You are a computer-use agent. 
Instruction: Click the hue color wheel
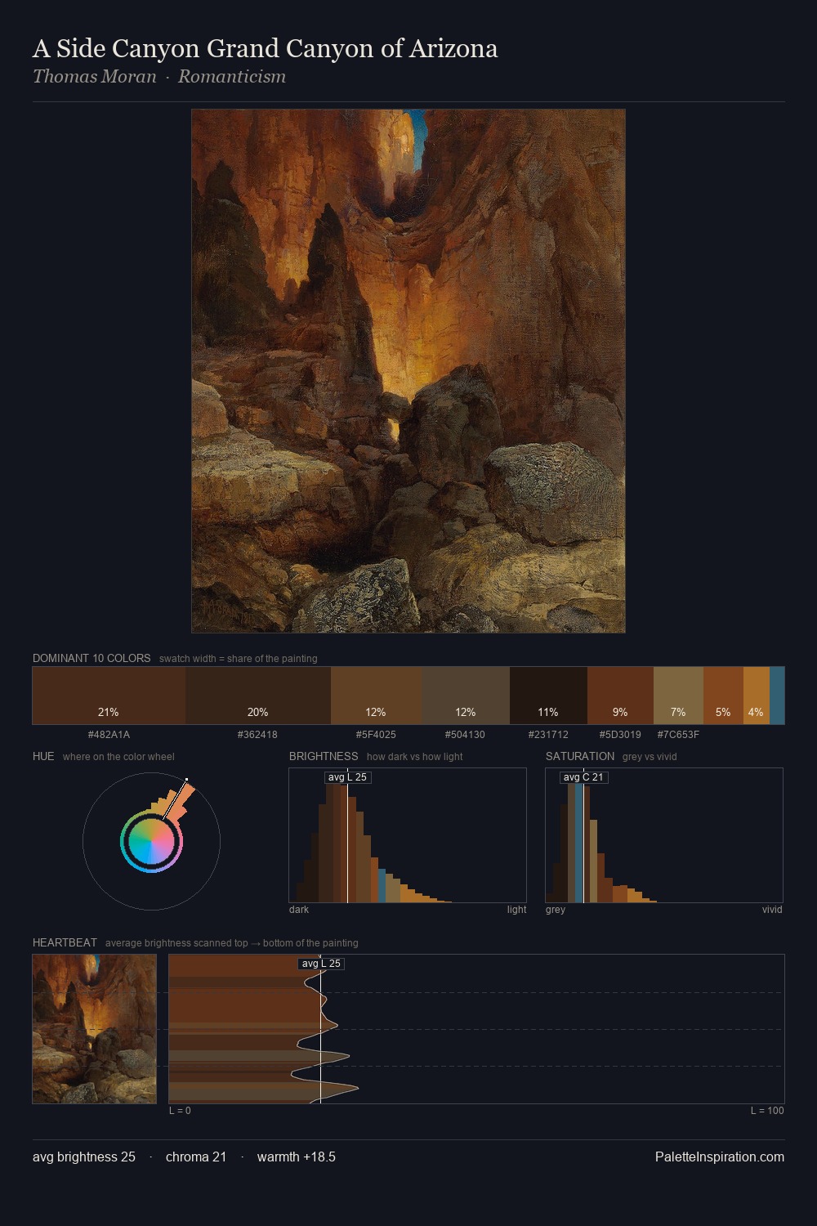(x=151, y=841)
